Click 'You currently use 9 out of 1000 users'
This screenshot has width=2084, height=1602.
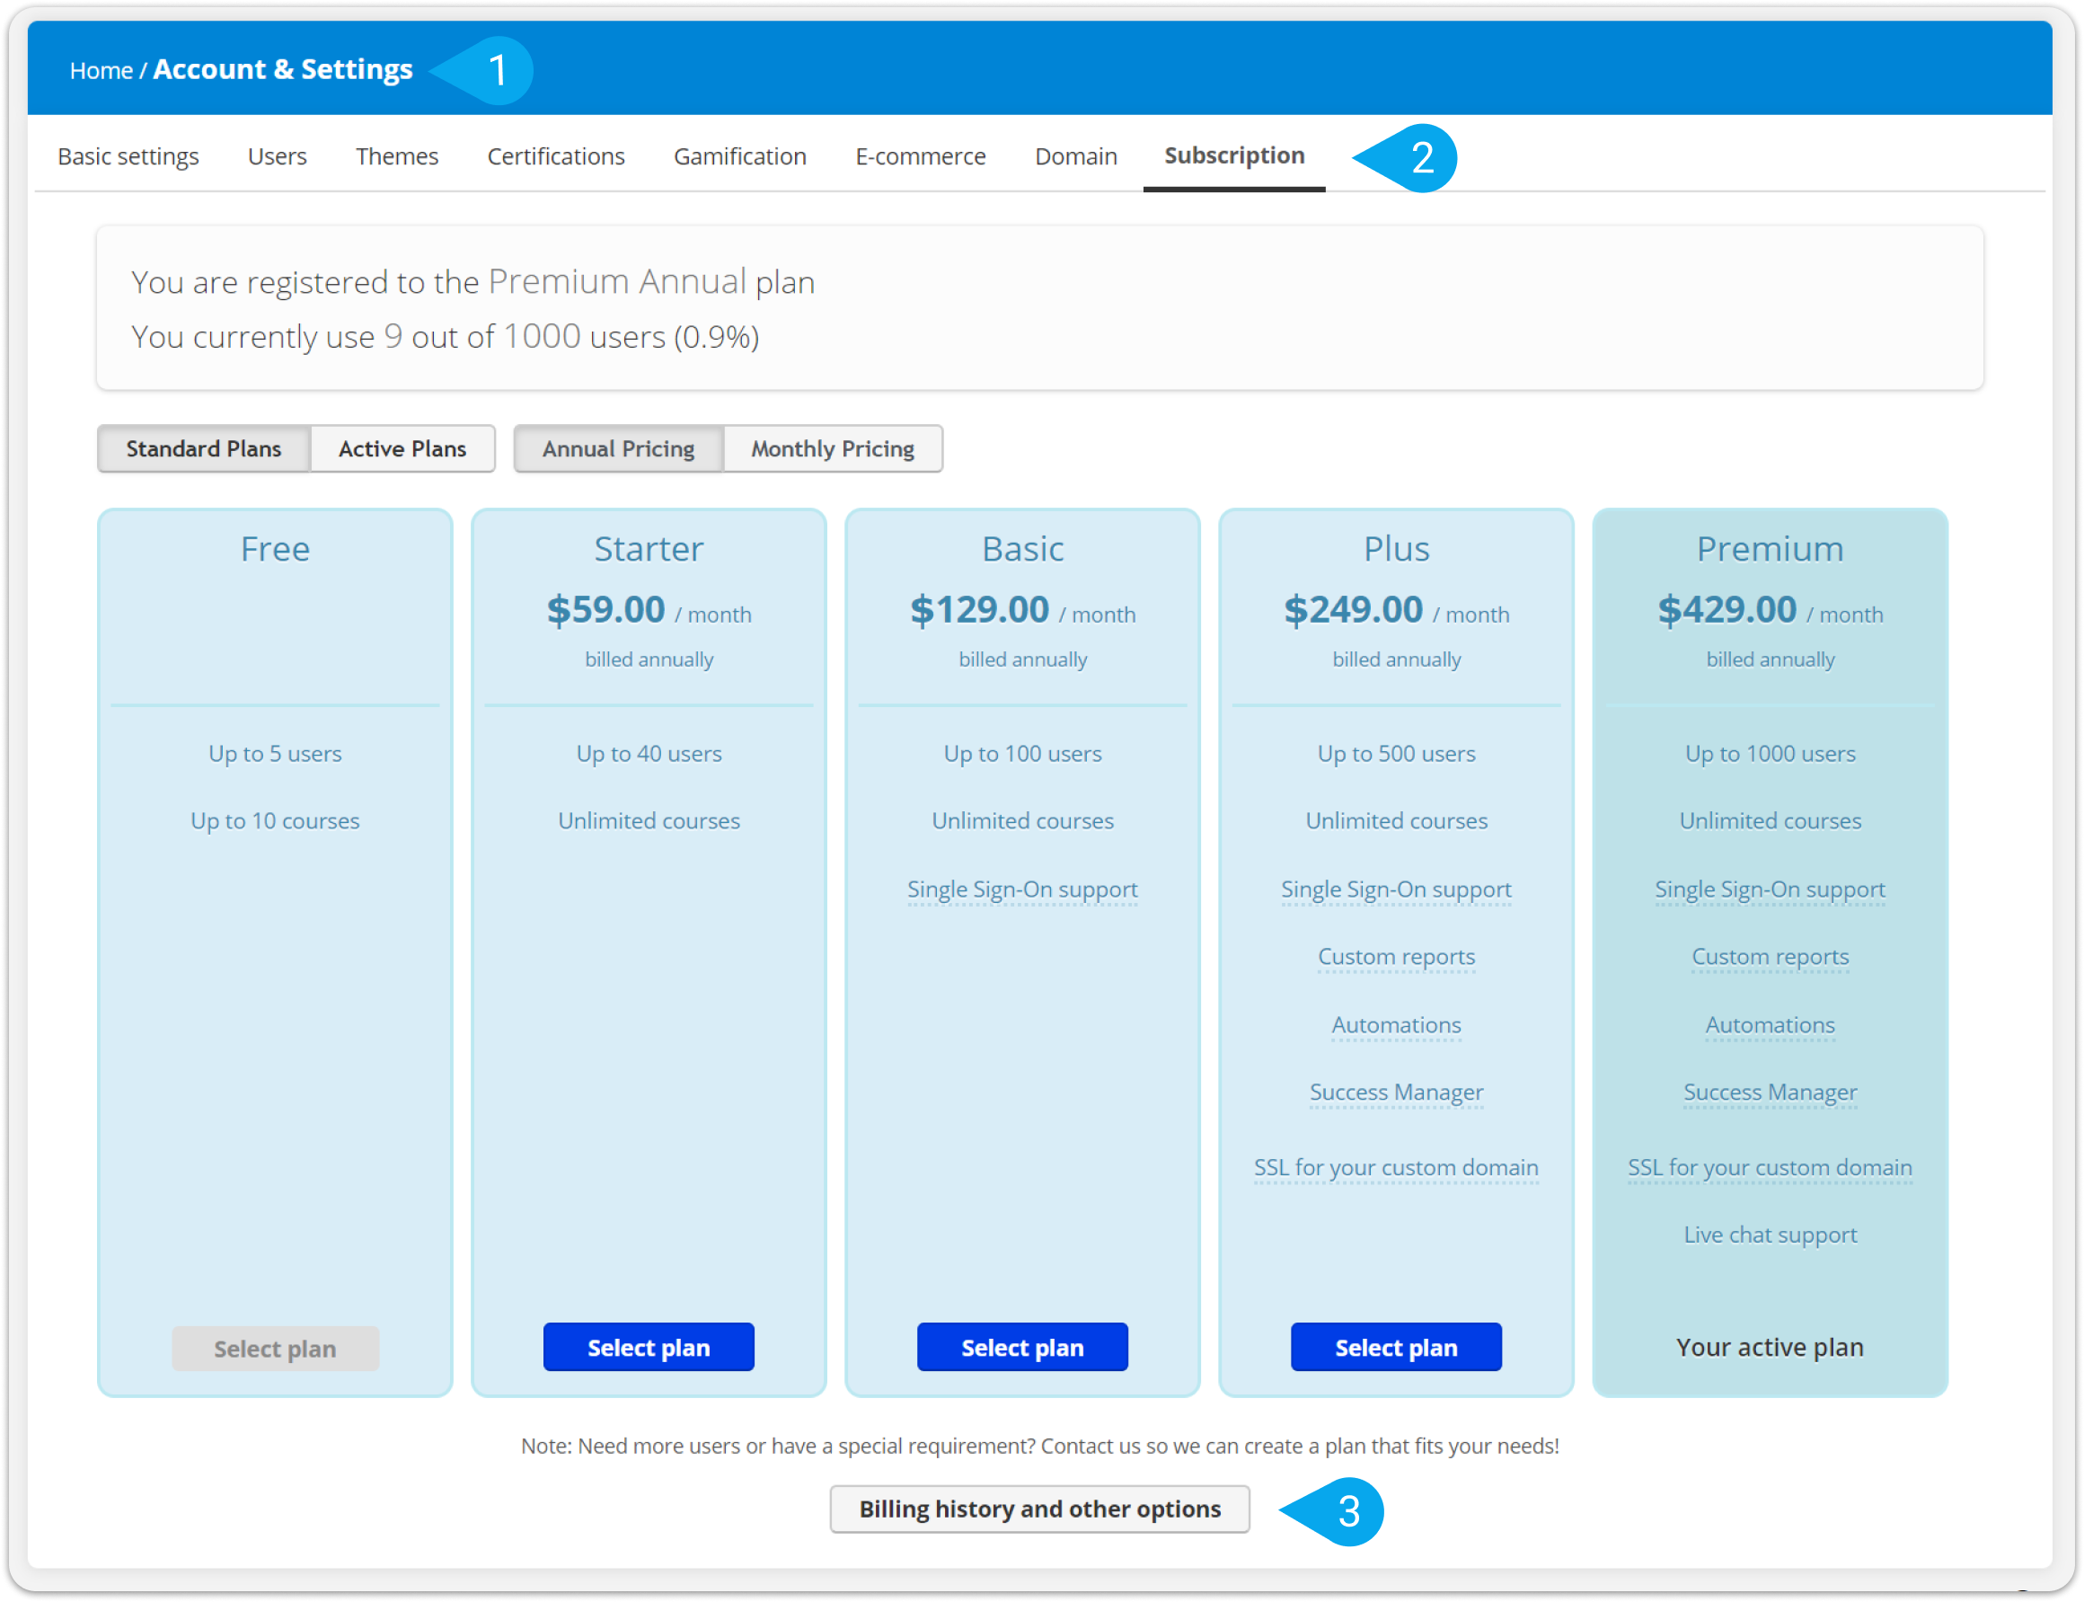[x=446, y=337]
